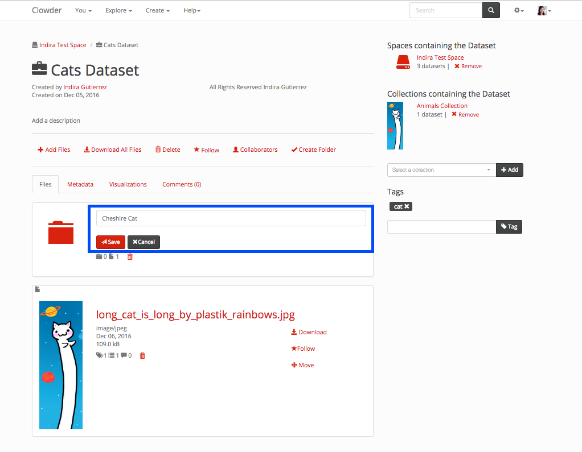This screenshot has height=452, width=582.
Task: Click Download All Files link
Action: [113, 150]
